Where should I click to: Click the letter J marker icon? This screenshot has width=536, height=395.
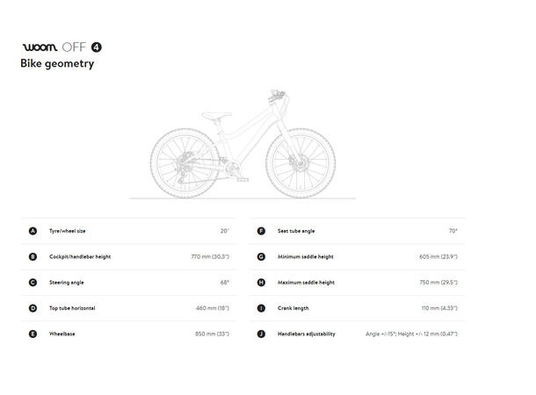[261, 334]
